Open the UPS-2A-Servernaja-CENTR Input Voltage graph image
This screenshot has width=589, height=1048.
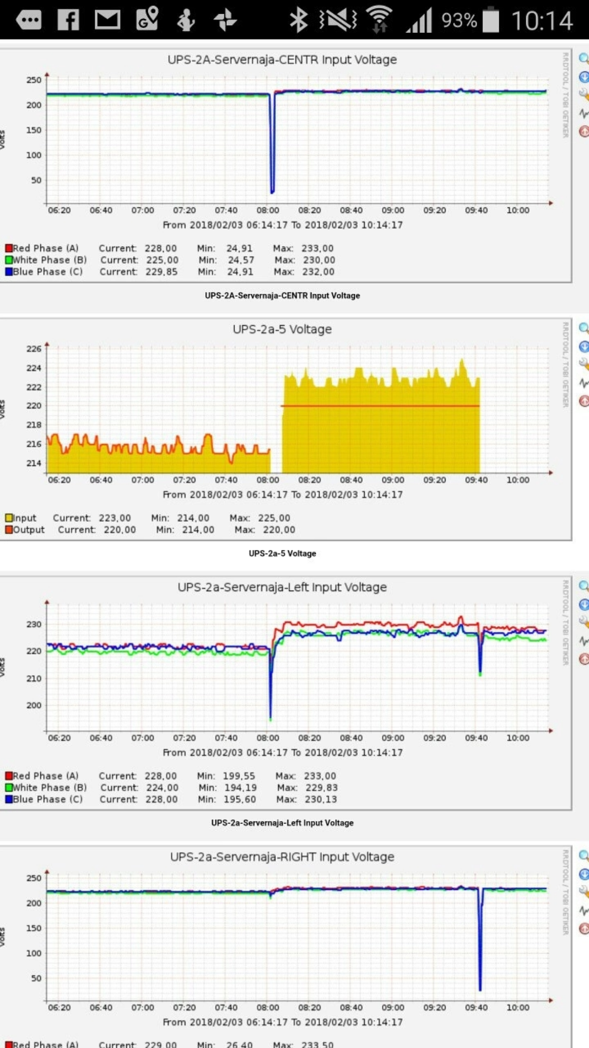[285, 165]
